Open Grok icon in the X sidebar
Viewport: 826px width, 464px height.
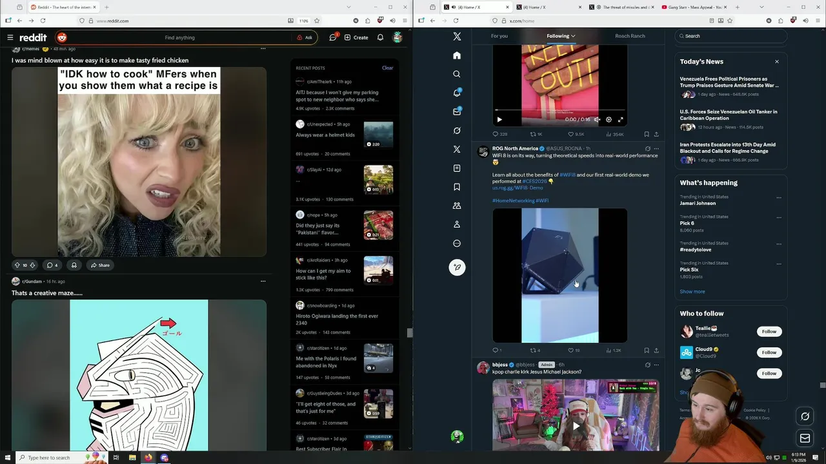[x=457, y=130]
